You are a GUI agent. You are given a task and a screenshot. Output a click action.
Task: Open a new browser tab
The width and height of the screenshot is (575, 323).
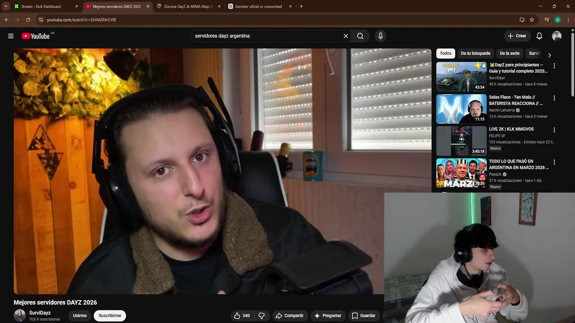pos(301,6)
